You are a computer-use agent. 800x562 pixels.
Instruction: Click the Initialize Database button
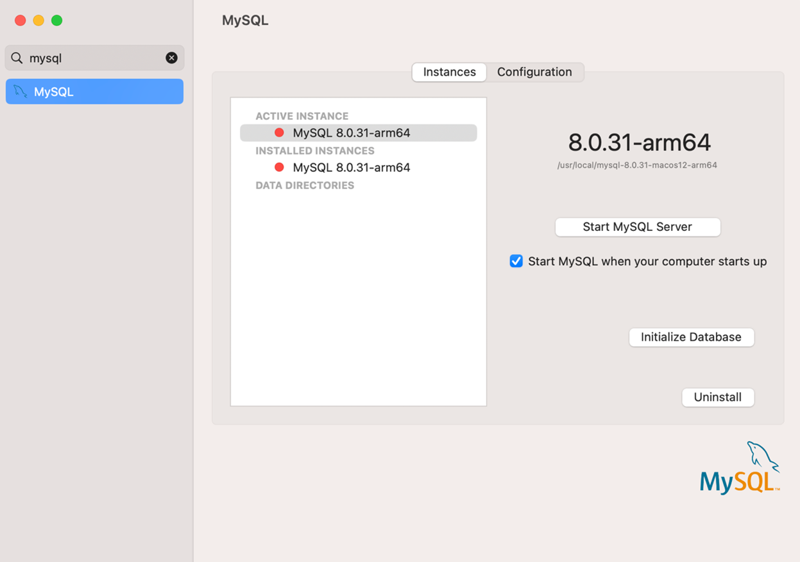coord(691,337)
